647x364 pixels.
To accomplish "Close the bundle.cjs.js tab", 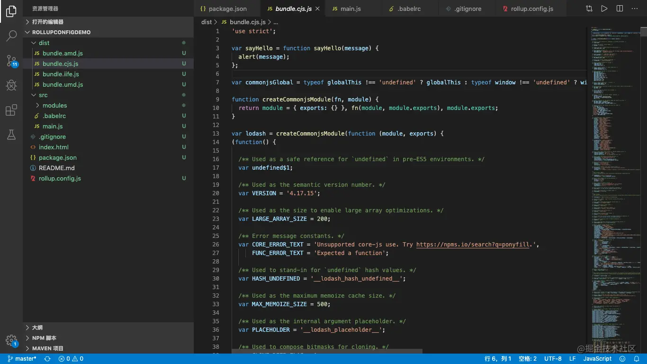I will coord(317,9).
